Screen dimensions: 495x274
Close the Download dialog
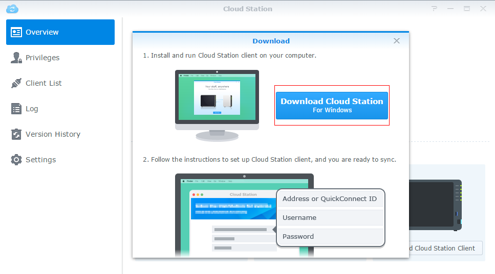tap(397, 41)
